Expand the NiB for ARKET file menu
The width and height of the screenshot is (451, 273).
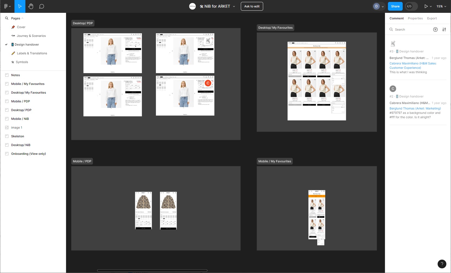pyautogui.click(x=234, y=6)
